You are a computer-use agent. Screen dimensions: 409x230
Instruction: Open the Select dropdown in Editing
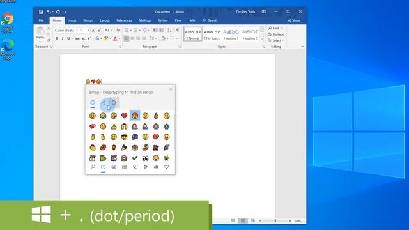[275, 40]
